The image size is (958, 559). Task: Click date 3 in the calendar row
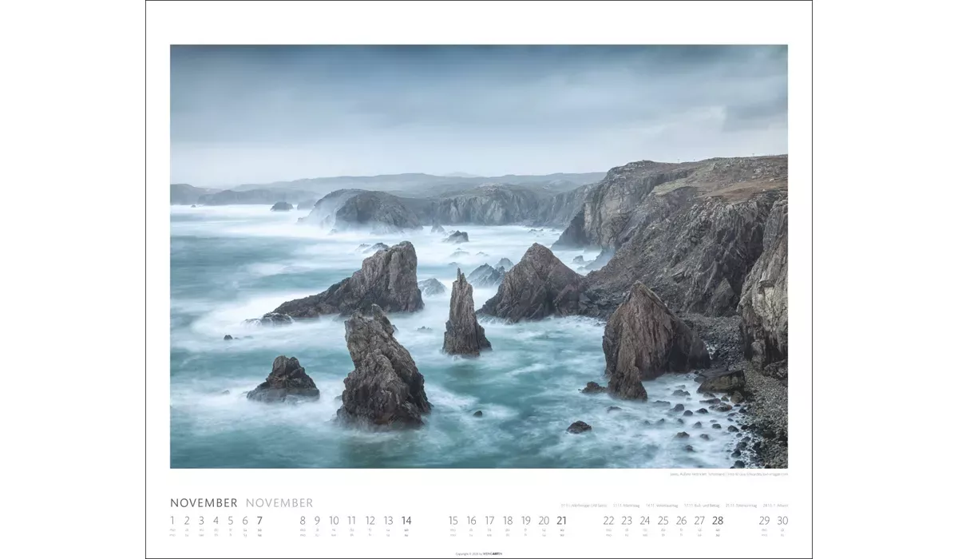(201, 521)
